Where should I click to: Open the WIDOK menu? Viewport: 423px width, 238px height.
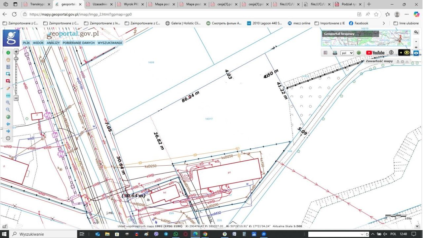tap(38, 43)
